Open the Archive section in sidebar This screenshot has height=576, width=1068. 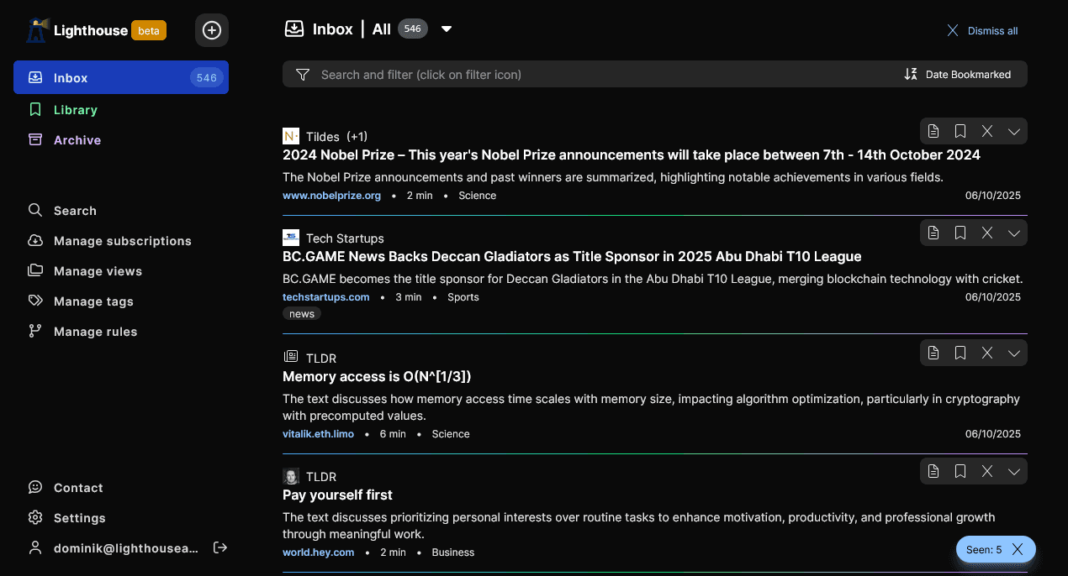[77, 140]
